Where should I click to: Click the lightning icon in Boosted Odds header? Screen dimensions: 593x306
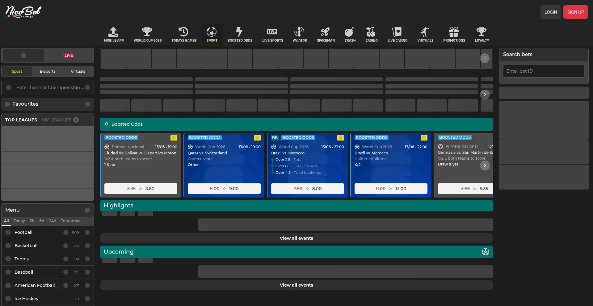pyautogui.click(x=107, y=124)
